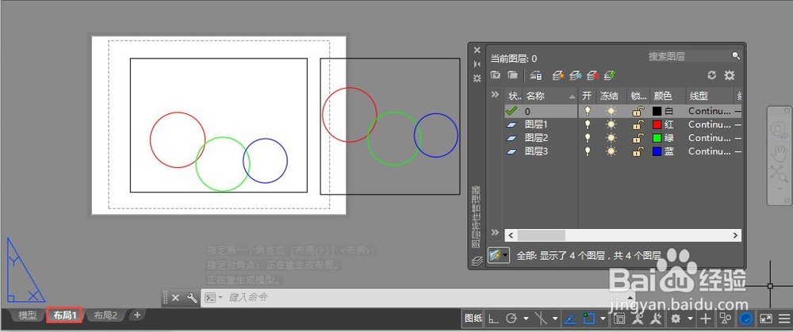The image size is (793, 332).
Task: Open object snap dropdown arrow
Action: 603,319
